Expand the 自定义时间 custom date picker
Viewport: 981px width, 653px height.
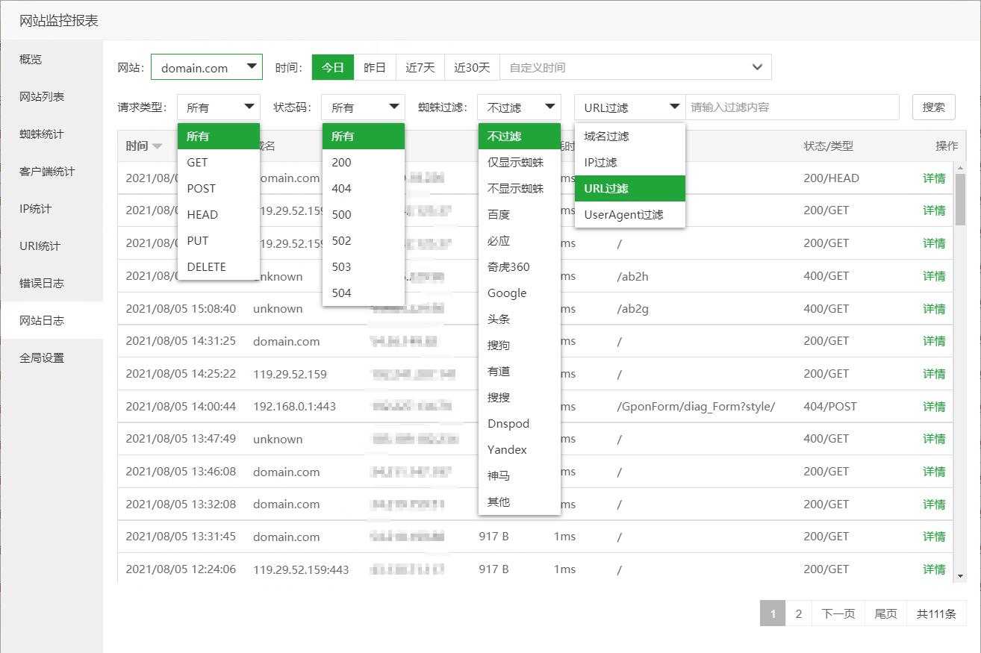click(635, 67)
